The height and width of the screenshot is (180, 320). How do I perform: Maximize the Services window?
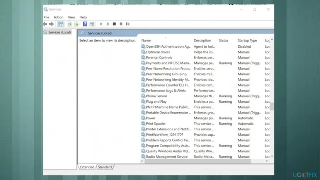(x=254, y=9)
